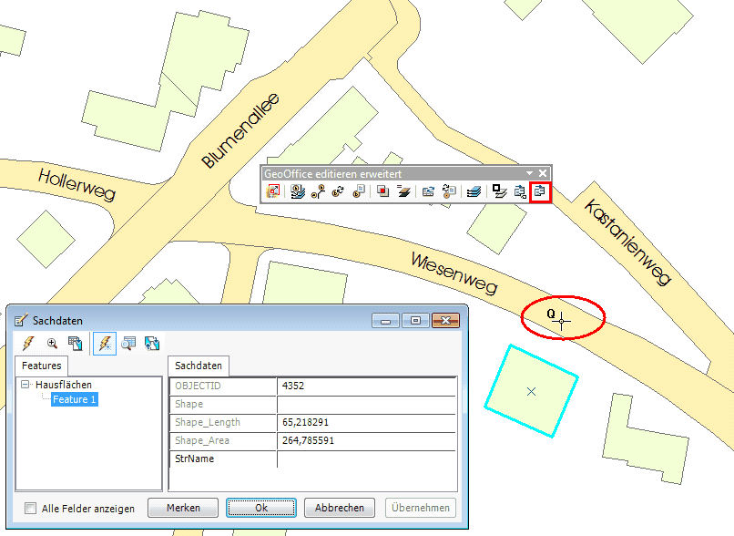Open the GeoOffice toolbar options dropdown arrow
Viewport: 734px width, 536px height.
pos(529,173)
